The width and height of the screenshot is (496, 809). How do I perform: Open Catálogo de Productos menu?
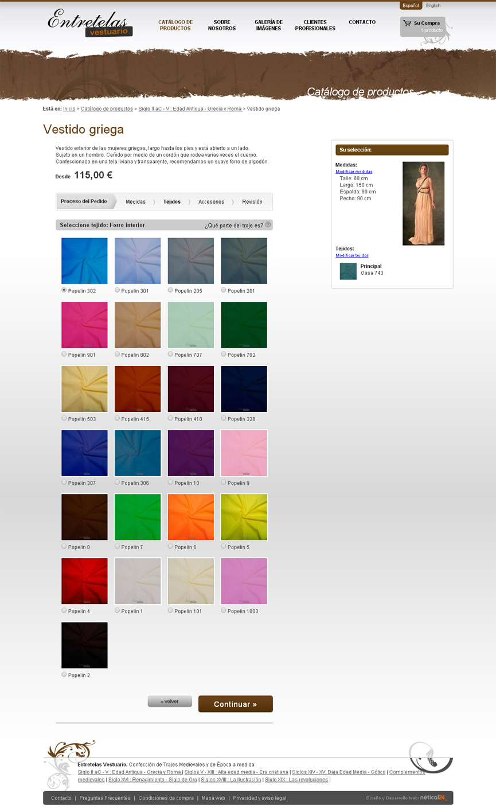tap(175, 25)
